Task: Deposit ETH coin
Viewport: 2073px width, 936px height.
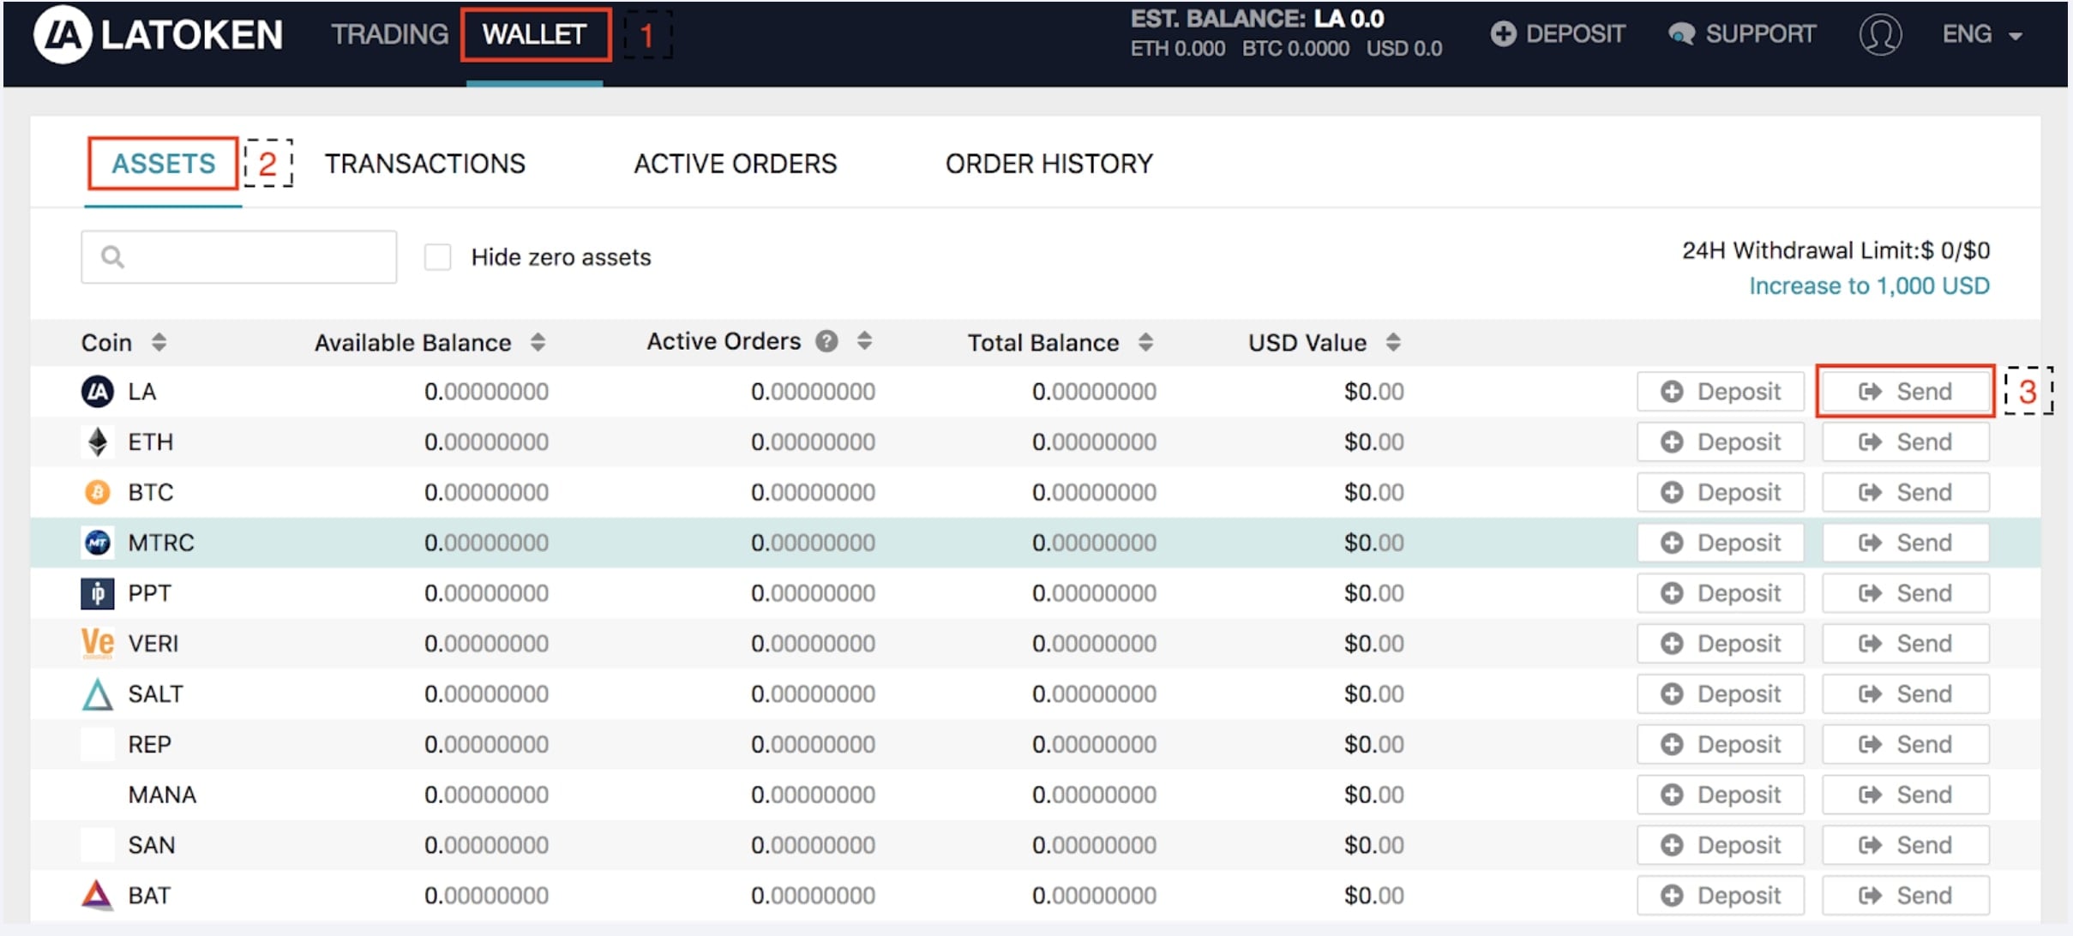Action: 1721,442
